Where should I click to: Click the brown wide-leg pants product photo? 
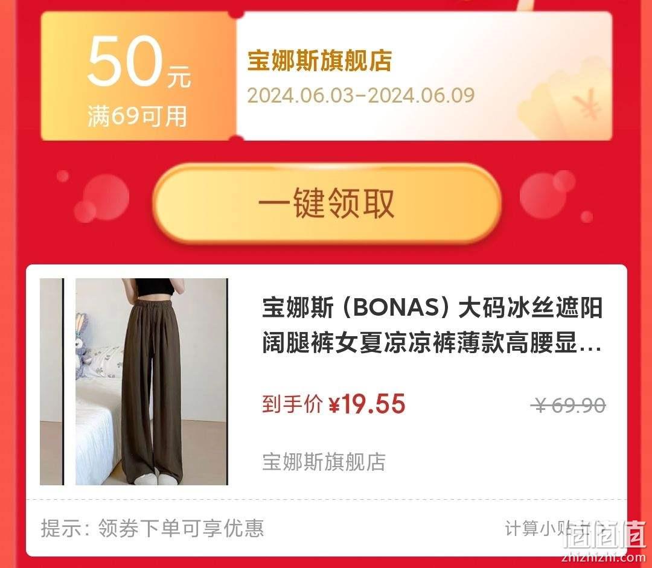coord(152,381)
